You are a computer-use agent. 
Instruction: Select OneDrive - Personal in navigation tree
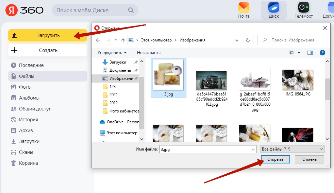click(119, 122)
